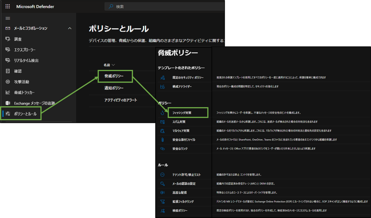Open the スパム対策 policy
This screenshot has height=218, width=371.
click(x=179, y=122)
